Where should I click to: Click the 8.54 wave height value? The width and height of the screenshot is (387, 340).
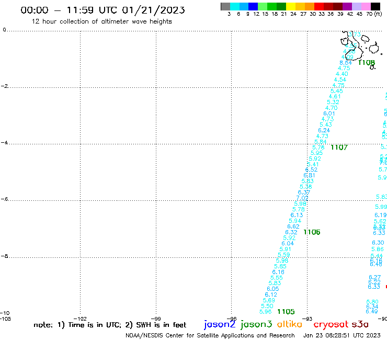346,63
